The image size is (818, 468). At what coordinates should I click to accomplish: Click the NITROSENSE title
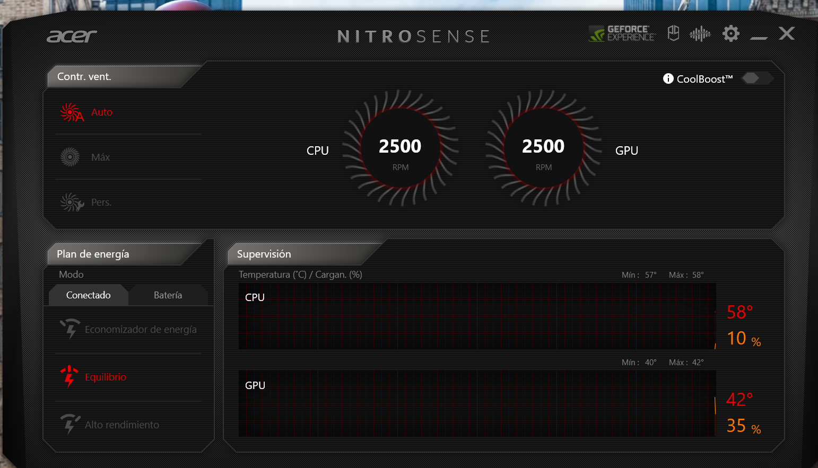coord(414,37)
